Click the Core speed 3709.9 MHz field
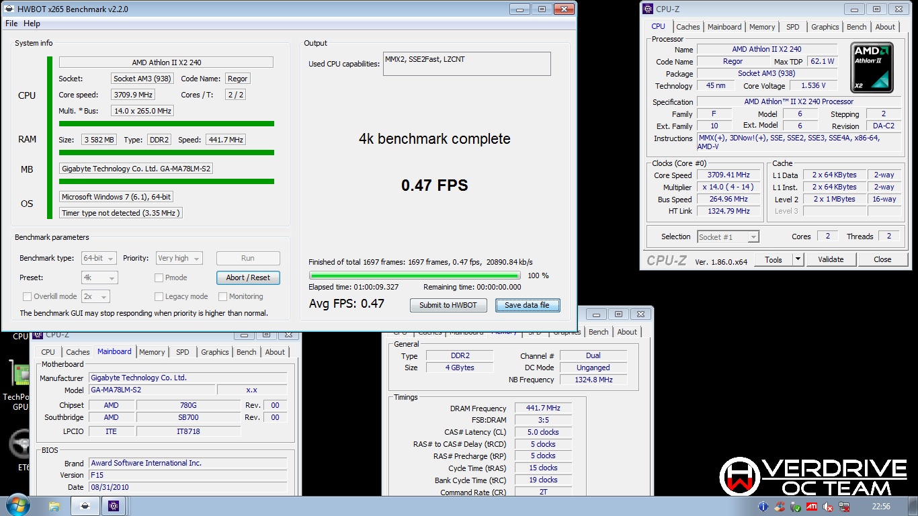918x516 pixels. tap(134, 95)
